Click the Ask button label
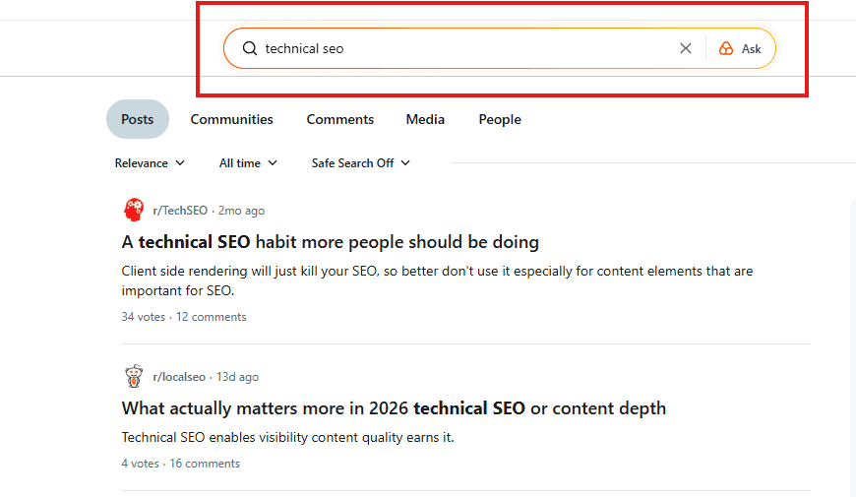This screenshot has height=497, width=856. [x=751, y=49]
